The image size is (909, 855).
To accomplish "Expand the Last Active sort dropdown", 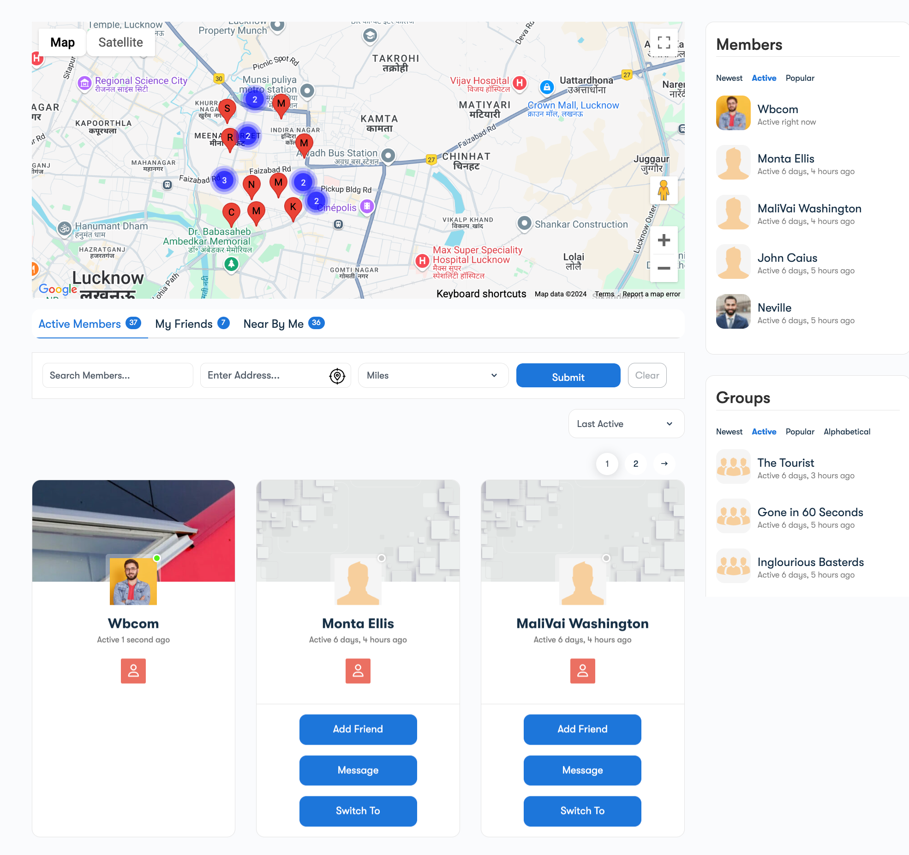I will tap(626, 424).
